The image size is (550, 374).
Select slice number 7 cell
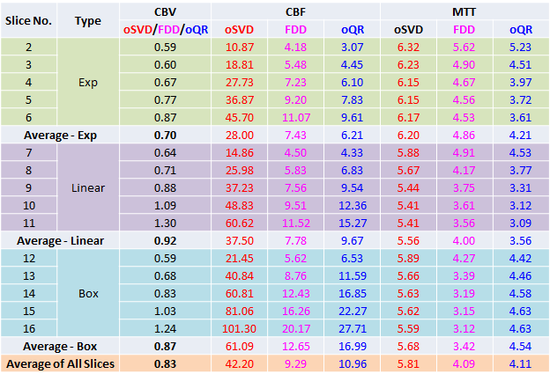tap(28, 152)
